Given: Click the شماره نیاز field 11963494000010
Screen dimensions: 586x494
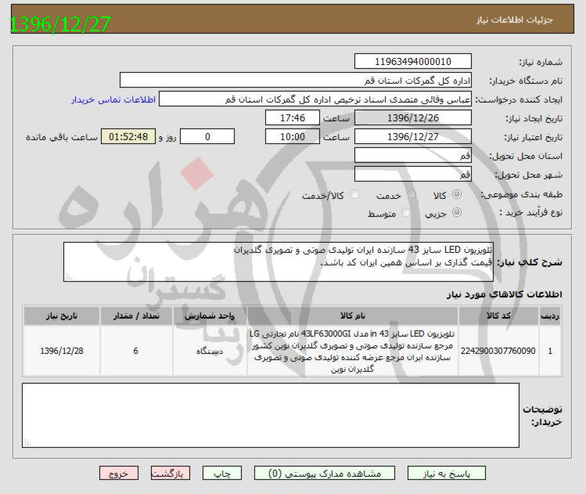Looking at the screenshot, I should (413, 61).
